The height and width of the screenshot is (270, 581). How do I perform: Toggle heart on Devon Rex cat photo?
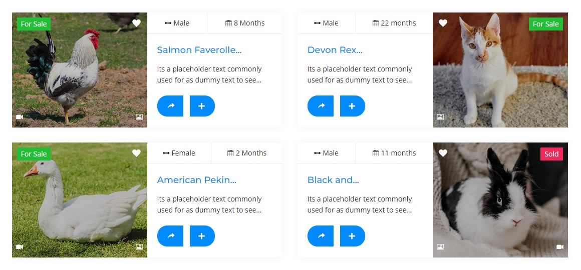point(443,23)
